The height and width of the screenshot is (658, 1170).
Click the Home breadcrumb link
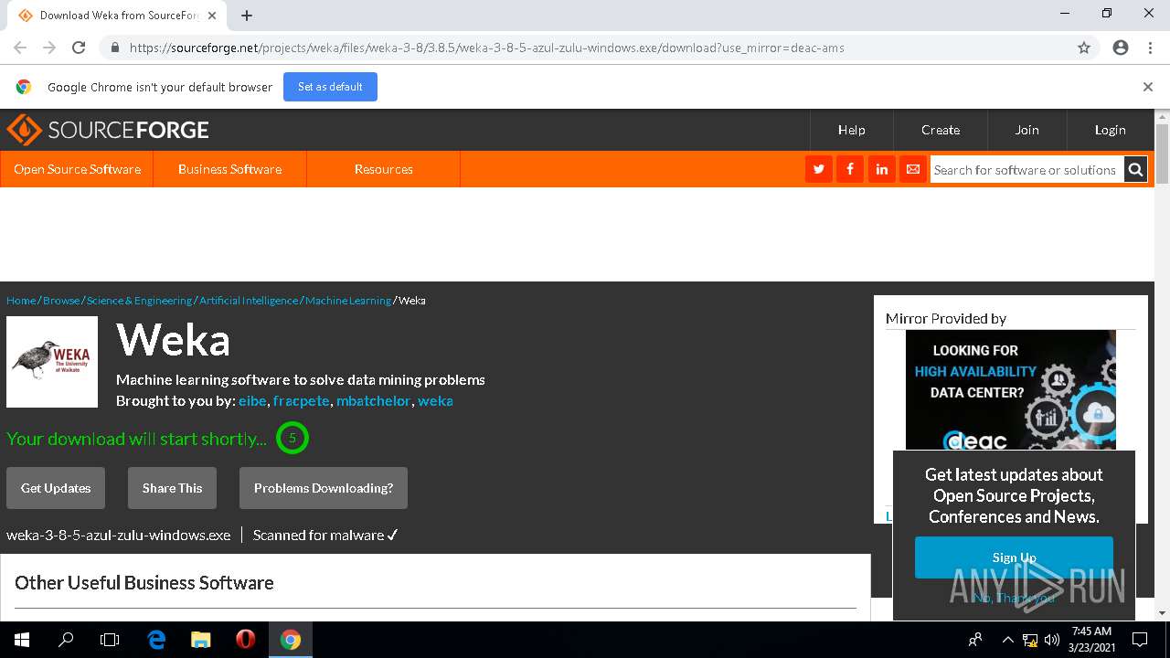coord(21,301)
